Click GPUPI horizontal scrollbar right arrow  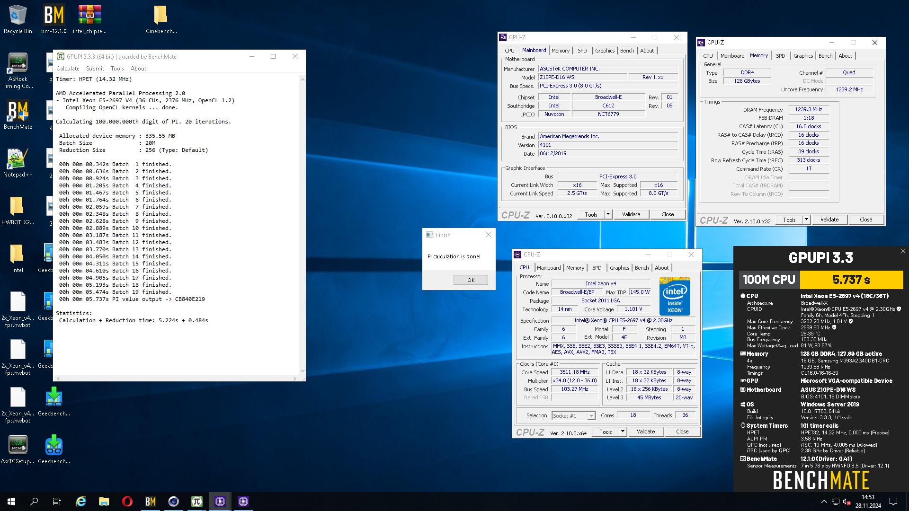295,378
